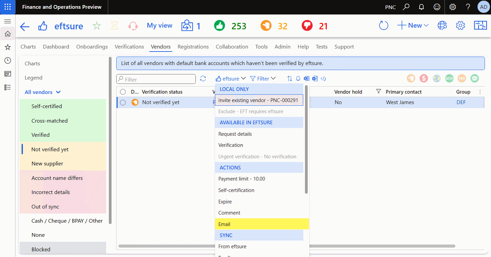Click the globe icon in header
This screenshot has height=257, width=491.
(x=442, y=26)
